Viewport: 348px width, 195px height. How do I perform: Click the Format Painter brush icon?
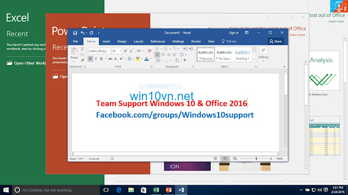point(82,60)
